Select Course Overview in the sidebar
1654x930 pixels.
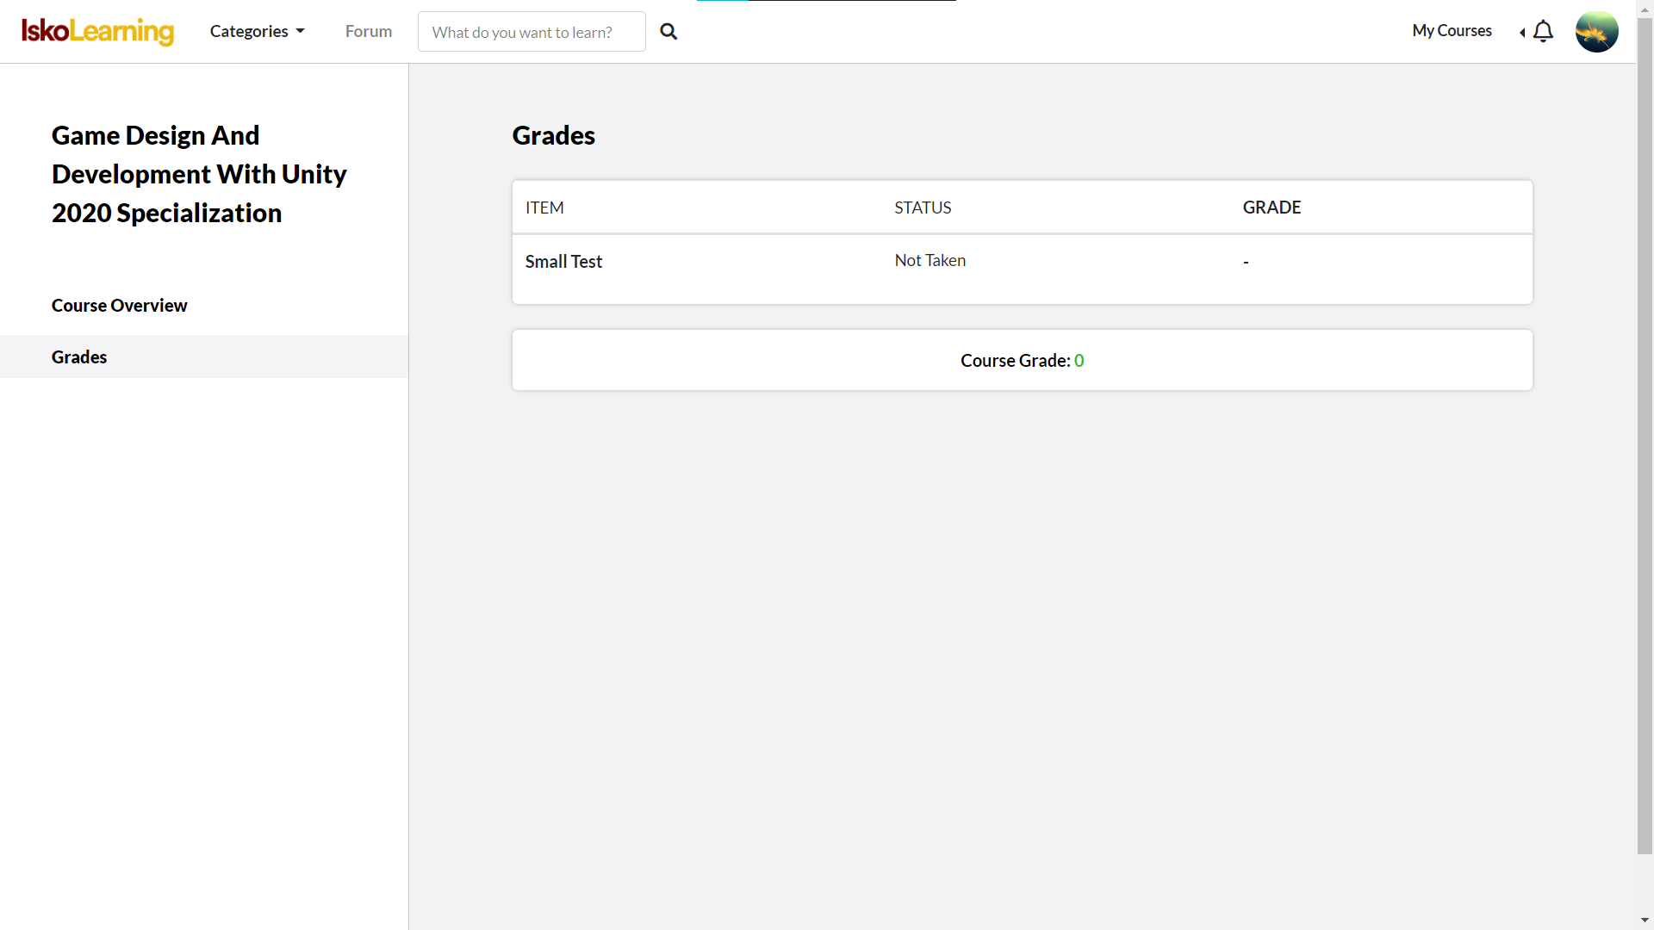119,306
